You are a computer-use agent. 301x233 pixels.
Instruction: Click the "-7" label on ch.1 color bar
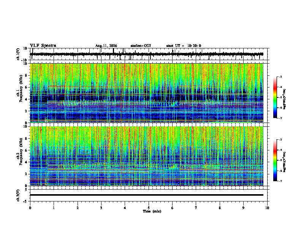(280, 118)
